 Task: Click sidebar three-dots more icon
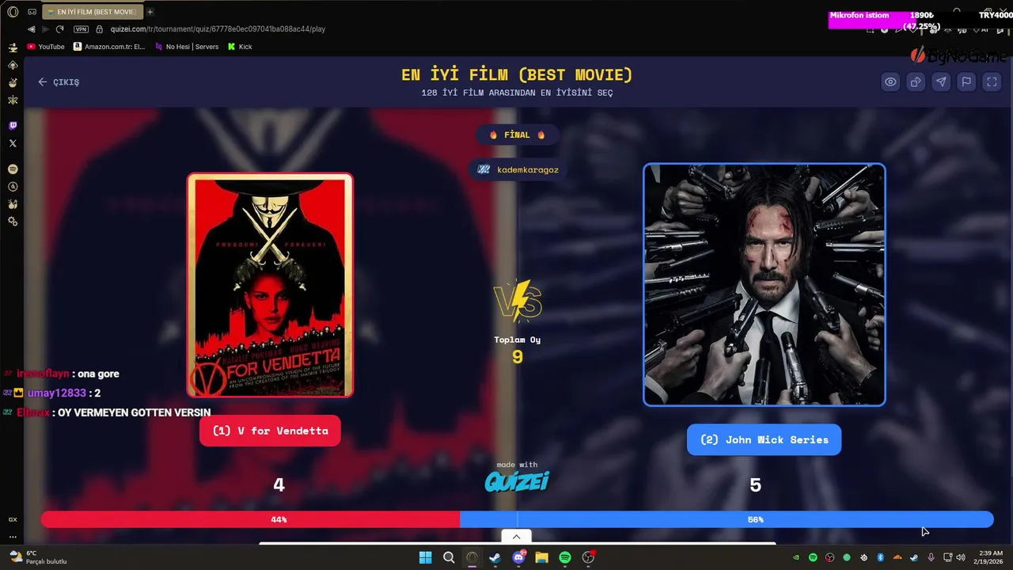point(13,537)
